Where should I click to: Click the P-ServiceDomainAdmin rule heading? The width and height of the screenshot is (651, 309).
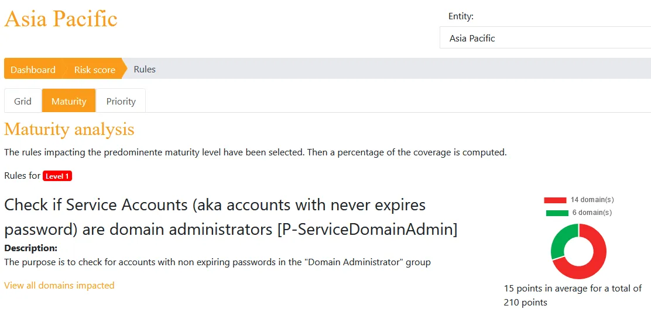pos(231,217)
